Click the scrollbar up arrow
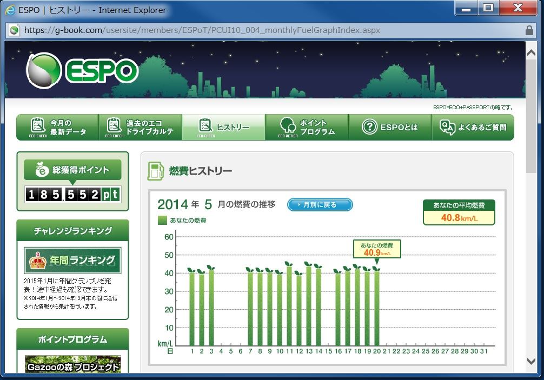This screenshot has width=544, height=380. pos(531,52)
